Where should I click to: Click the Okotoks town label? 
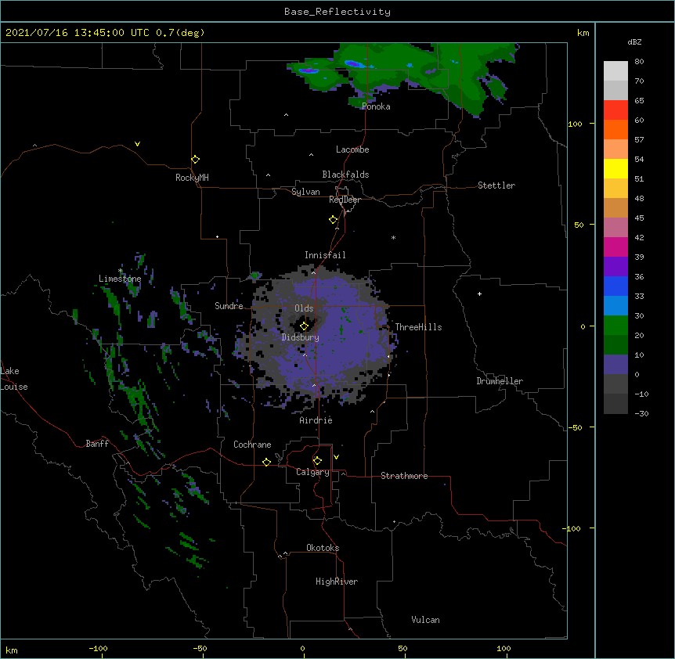(323, 548)
